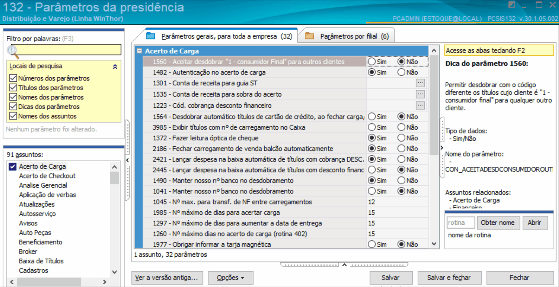Set parameter 1482 Autenticação to Não
Screen dimensions: 559x287
pos(402,73)
